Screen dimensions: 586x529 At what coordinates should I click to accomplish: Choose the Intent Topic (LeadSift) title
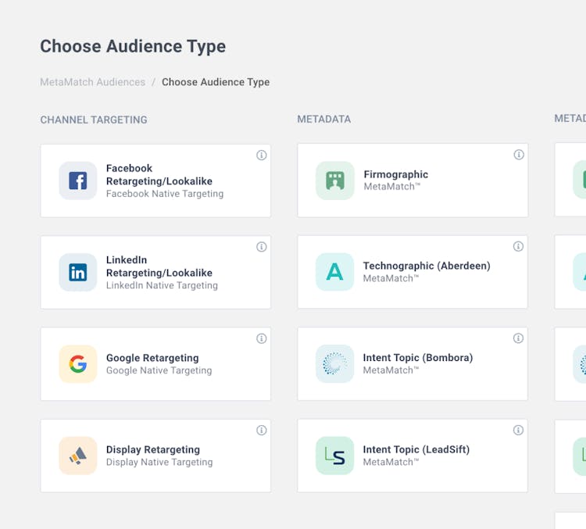(416, 449)
